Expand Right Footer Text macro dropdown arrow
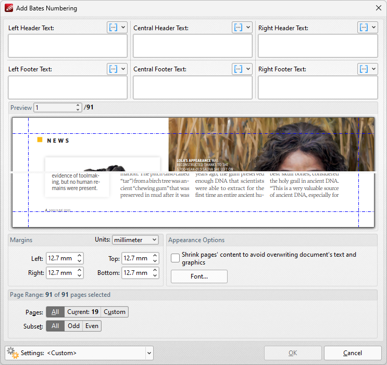The height and width of the screenshot is (365, 387). point(373,69)
